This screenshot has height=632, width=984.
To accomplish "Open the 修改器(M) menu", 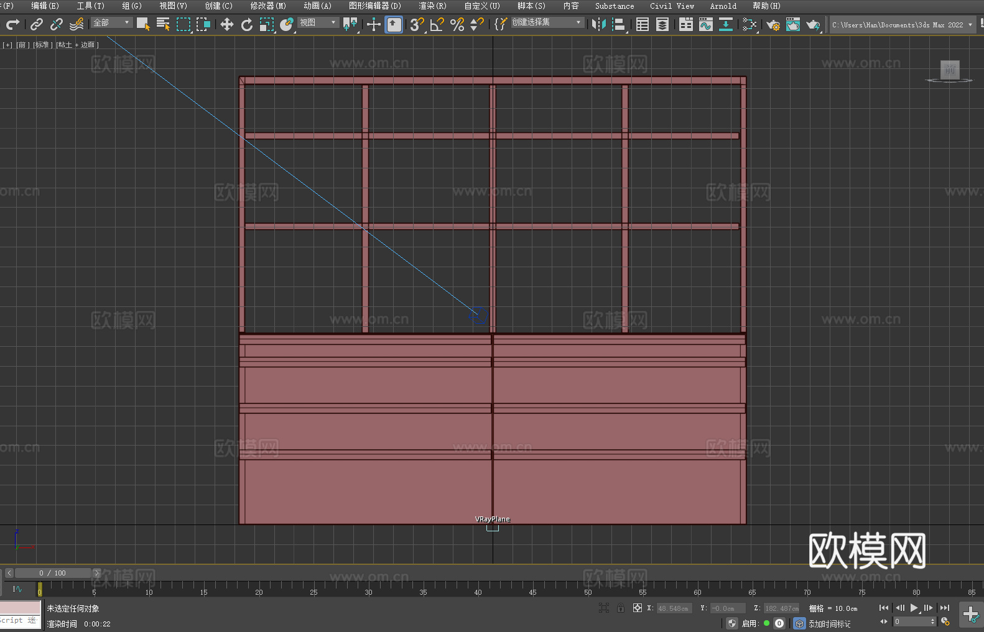I will coord(268,6).
